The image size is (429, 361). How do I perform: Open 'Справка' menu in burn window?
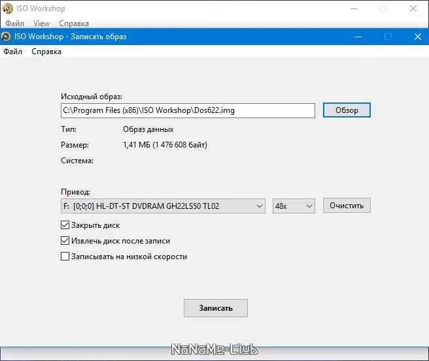click(x=46, y=52)
